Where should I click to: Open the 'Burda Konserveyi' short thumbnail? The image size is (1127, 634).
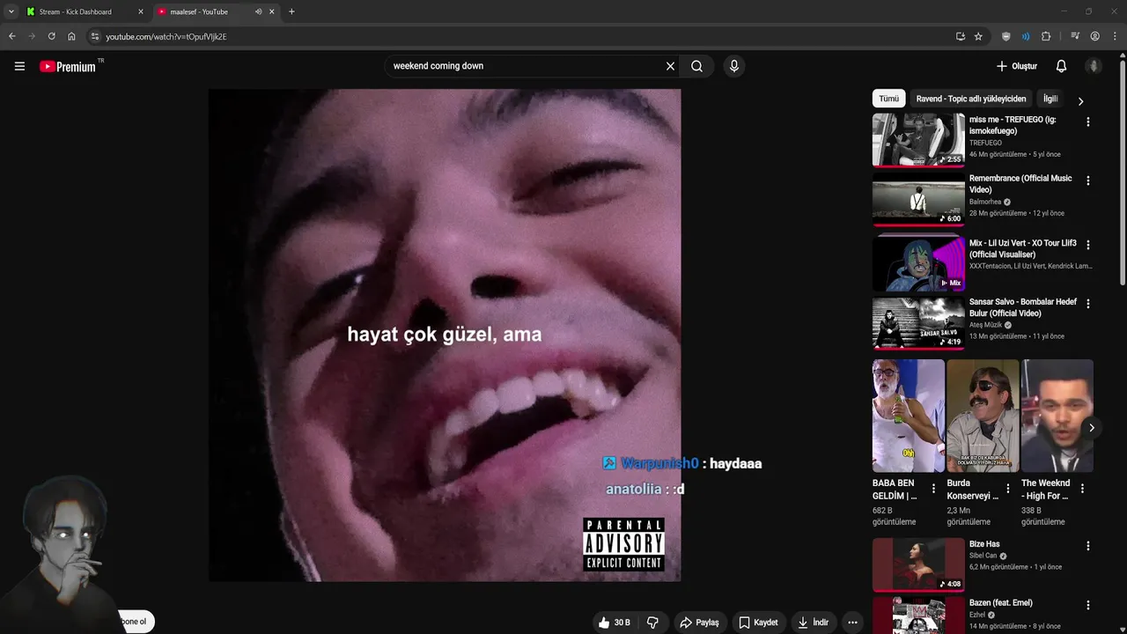coord(983,416)
